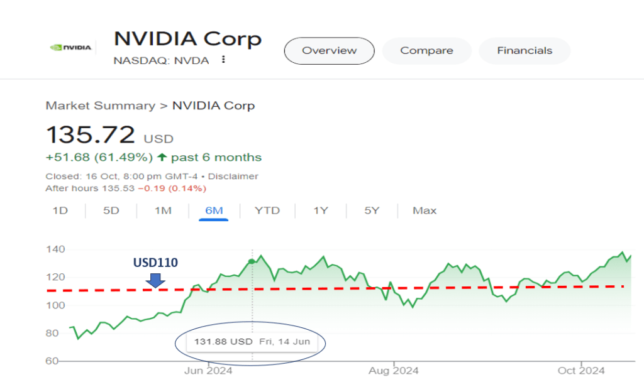
Task: Show the YTD chart range
Action: (267, 210)
